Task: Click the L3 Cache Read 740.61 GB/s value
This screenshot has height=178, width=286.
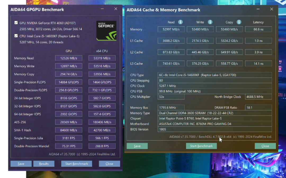Action: click(x=171, y=64)
